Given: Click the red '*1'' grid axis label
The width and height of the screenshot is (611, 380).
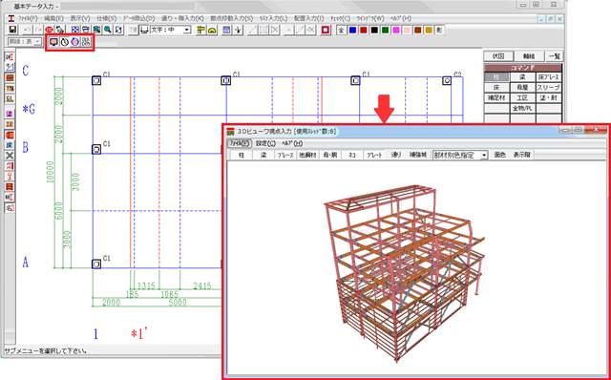Looking at the screenshot, I should click(139, 333).
